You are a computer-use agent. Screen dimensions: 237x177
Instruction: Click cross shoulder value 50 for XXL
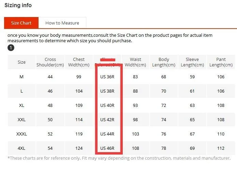coord(50,120)
